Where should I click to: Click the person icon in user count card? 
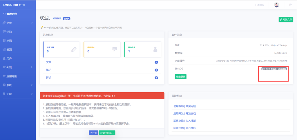(x=155, y=49)
